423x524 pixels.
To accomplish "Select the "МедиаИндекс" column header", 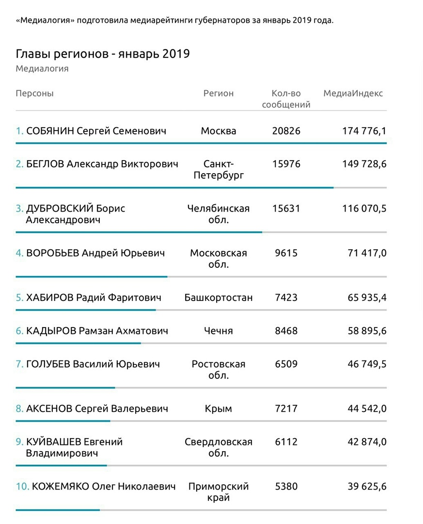I will [353, 93].
